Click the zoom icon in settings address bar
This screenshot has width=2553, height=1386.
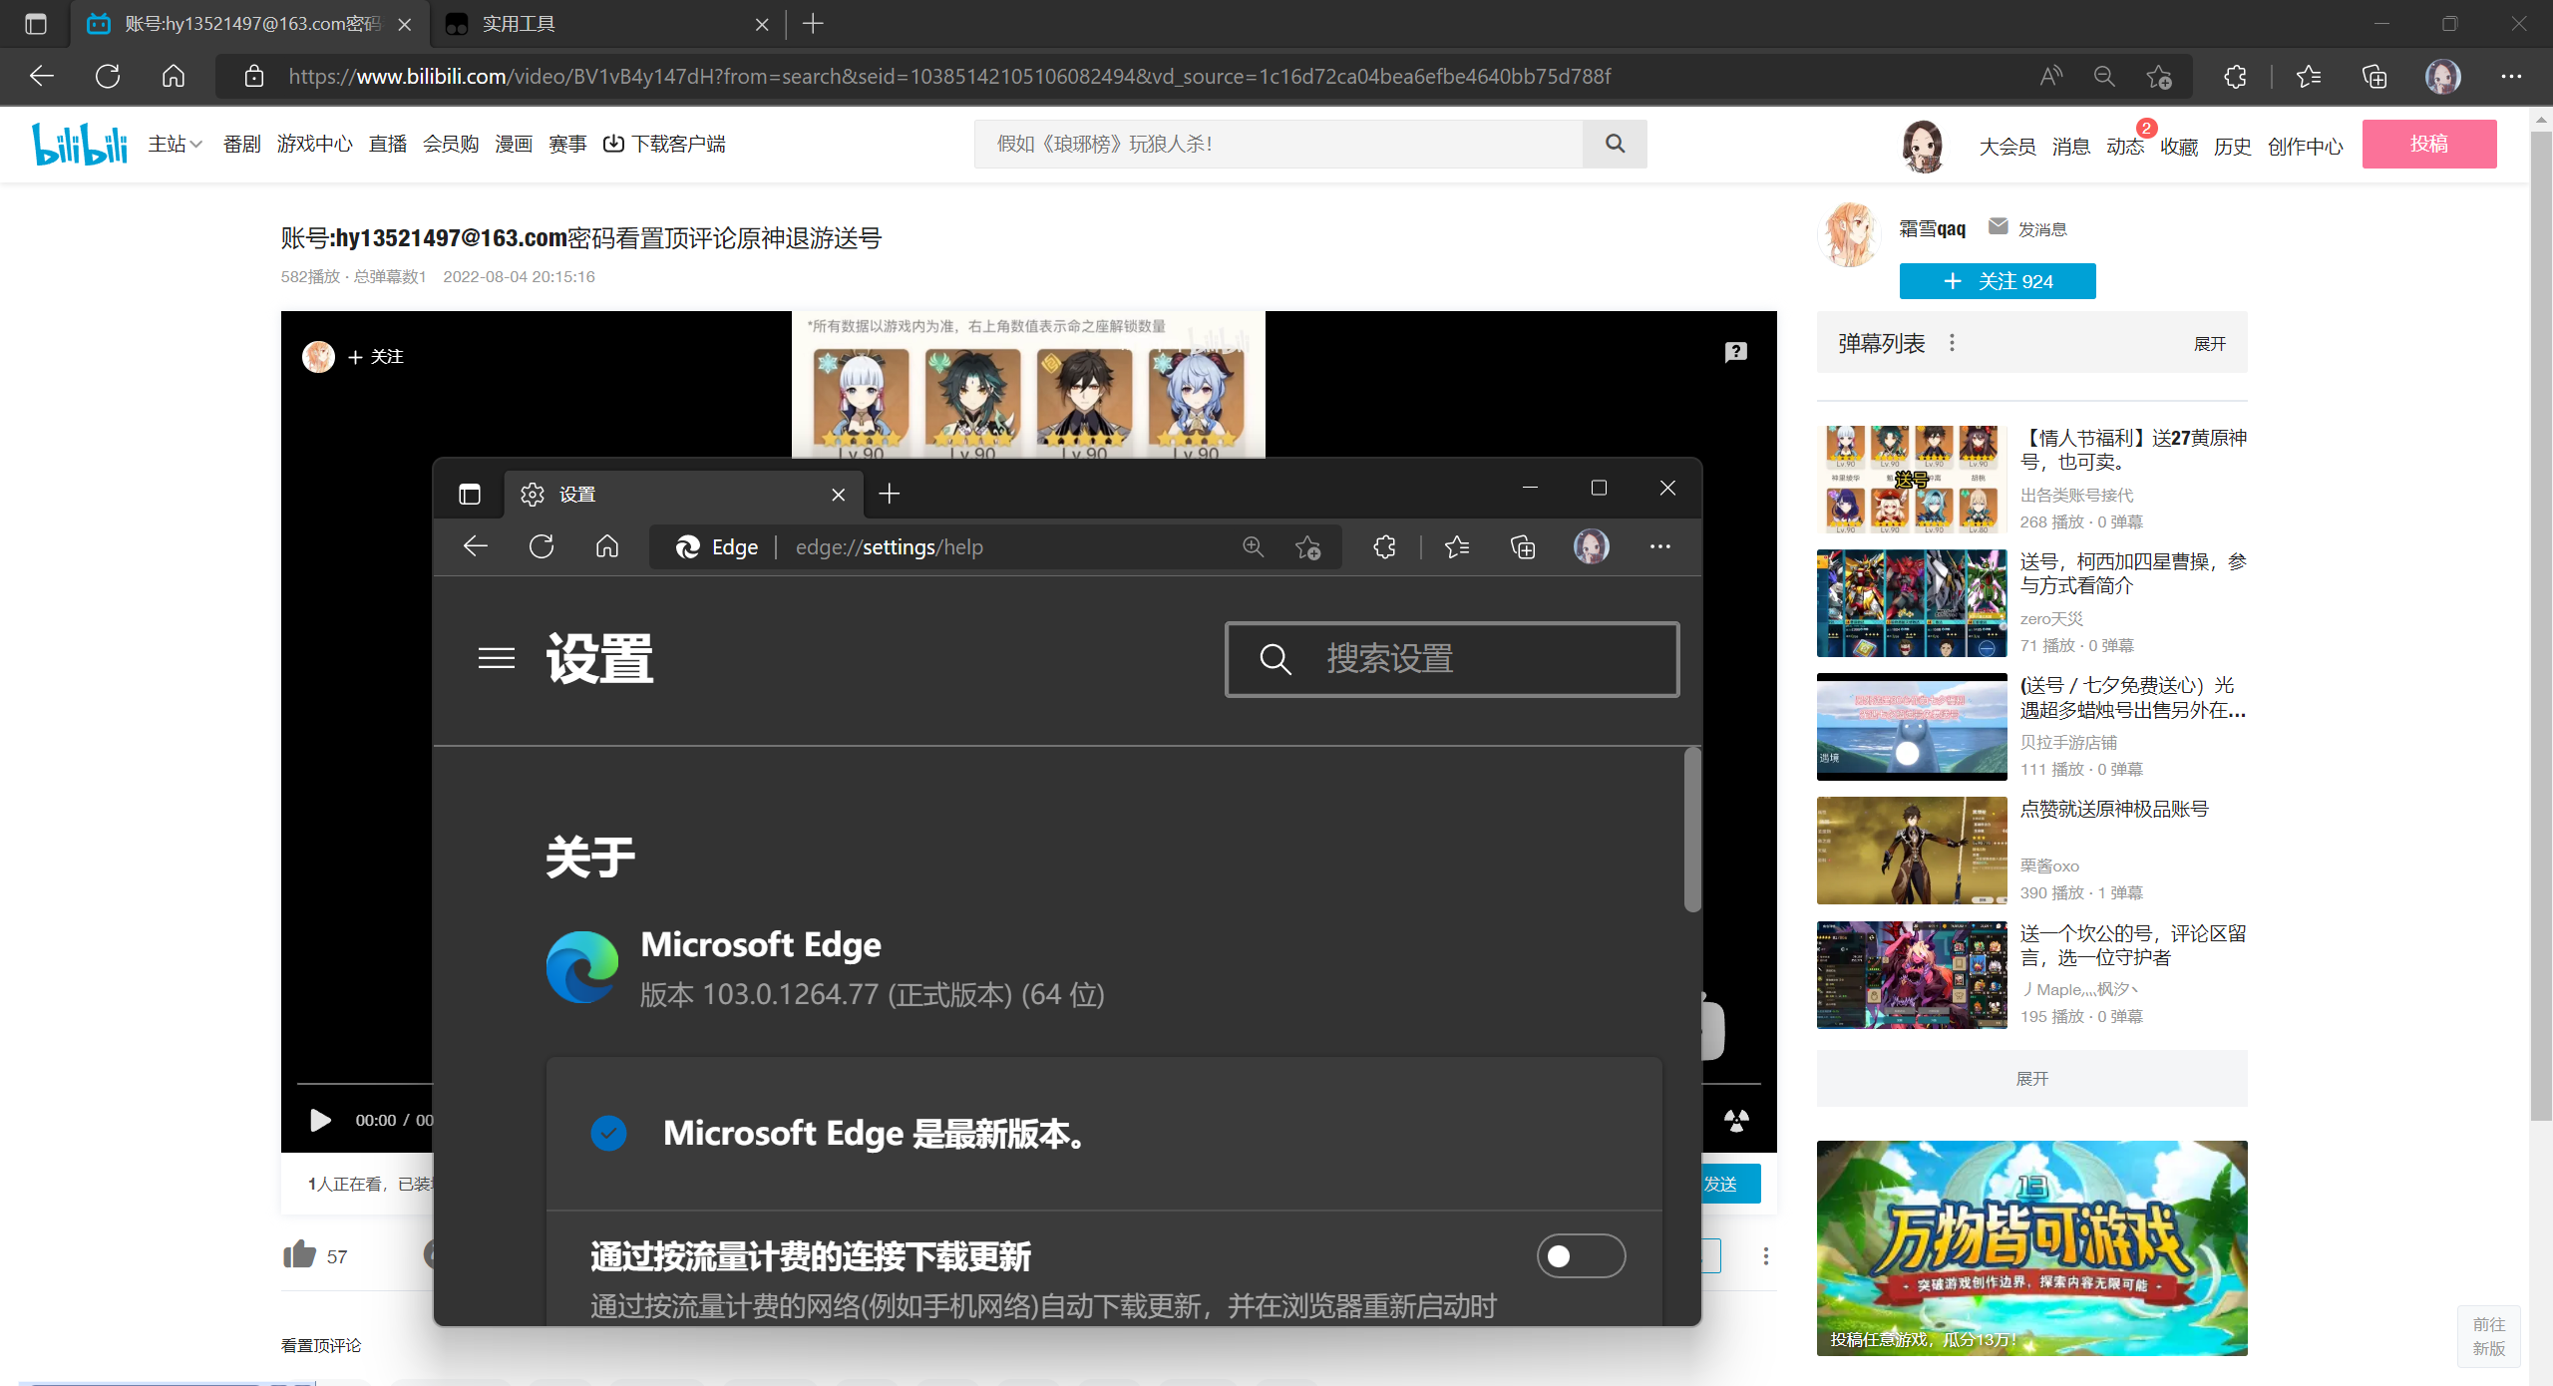click(1254, 546)
